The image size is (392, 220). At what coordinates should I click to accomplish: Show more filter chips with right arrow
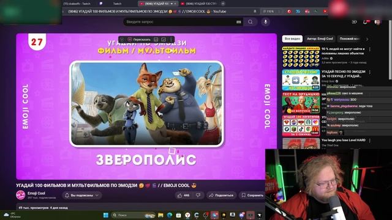click(x=367, y=39)
